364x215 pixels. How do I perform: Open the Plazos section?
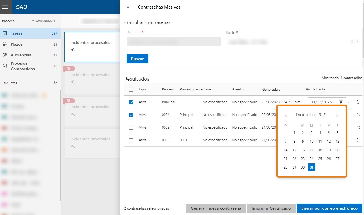pyautogui.click(x=31, y=44)
